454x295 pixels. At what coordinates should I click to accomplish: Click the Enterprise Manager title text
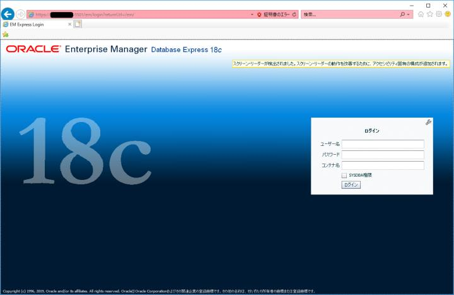[106, 49]
